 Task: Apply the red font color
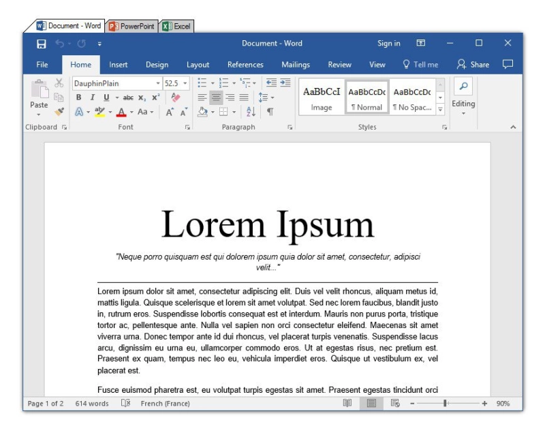pyautogui.click(x=121, y=112)
